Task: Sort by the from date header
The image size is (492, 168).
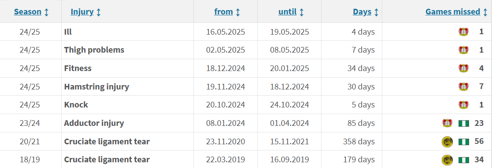Action: point(223,12)
